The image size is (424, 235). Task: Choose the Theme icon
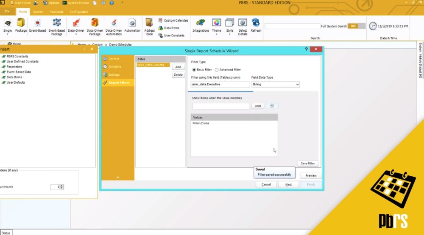(x=216, y=23)
